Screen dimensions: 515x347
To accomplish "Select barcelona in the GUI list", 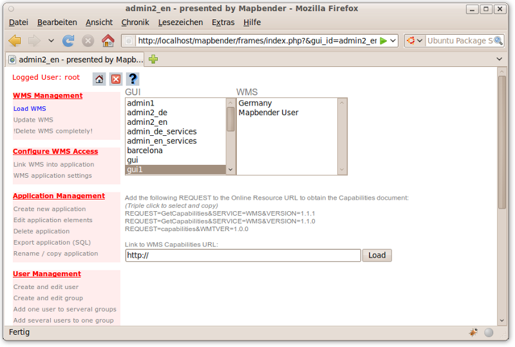I will (145, 151).
